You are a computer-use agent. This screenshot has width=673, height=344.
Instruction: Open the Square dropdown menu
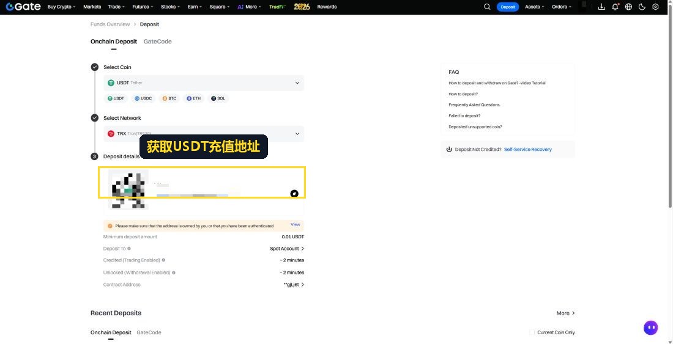tap(220, 7)
